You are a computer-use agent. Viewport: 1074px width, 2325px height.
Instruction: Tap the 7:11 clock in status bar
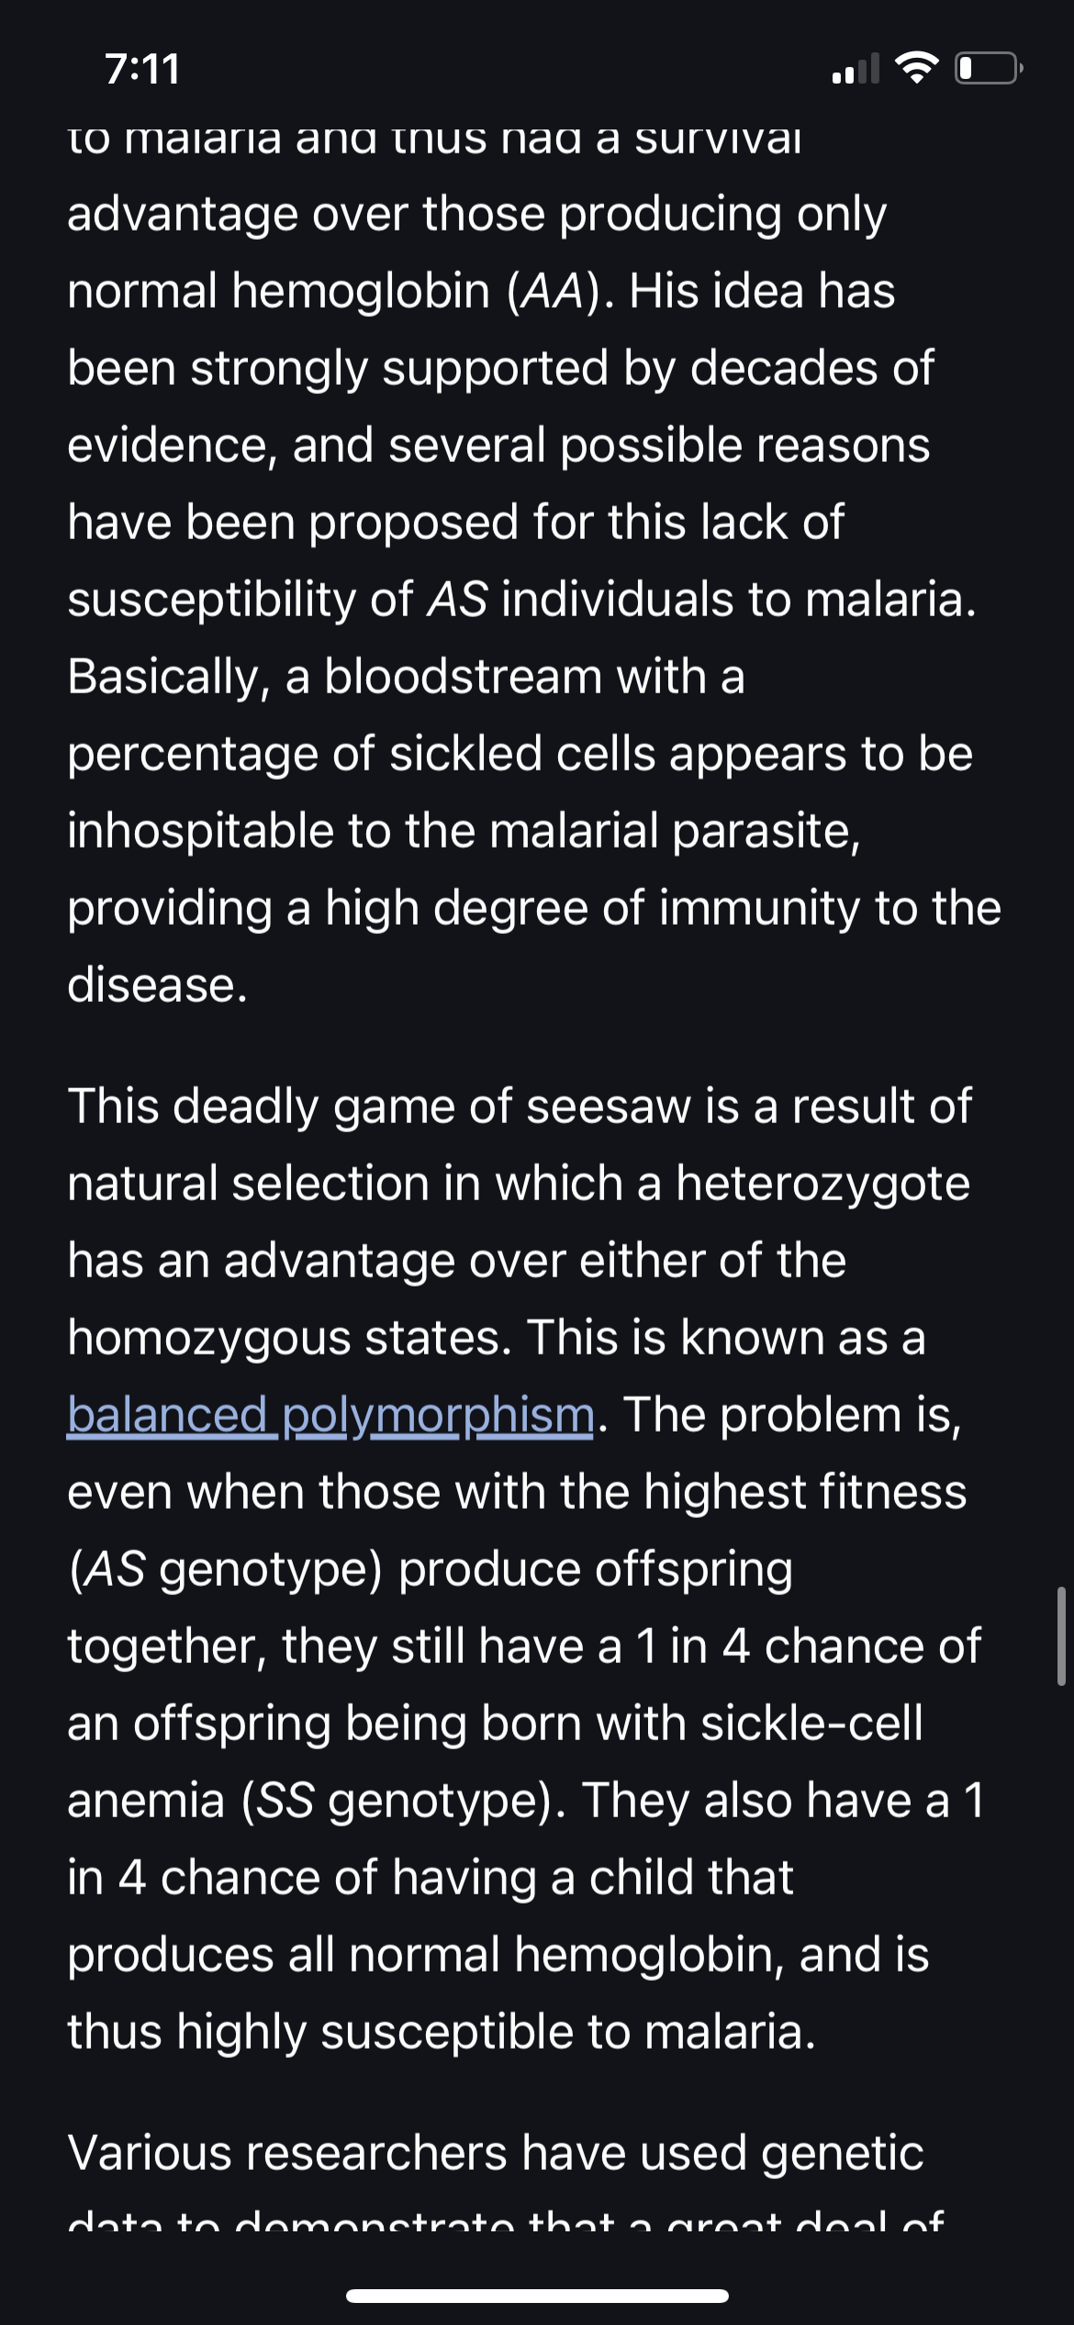point(142,69)
